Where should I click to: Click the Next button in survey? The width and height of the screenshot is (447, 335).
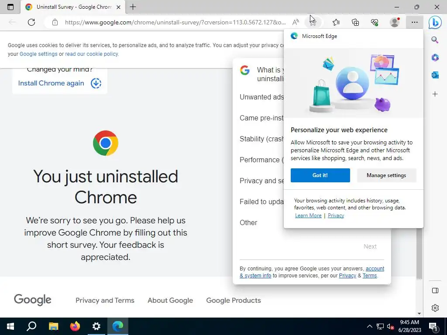(x=370, y=246)
